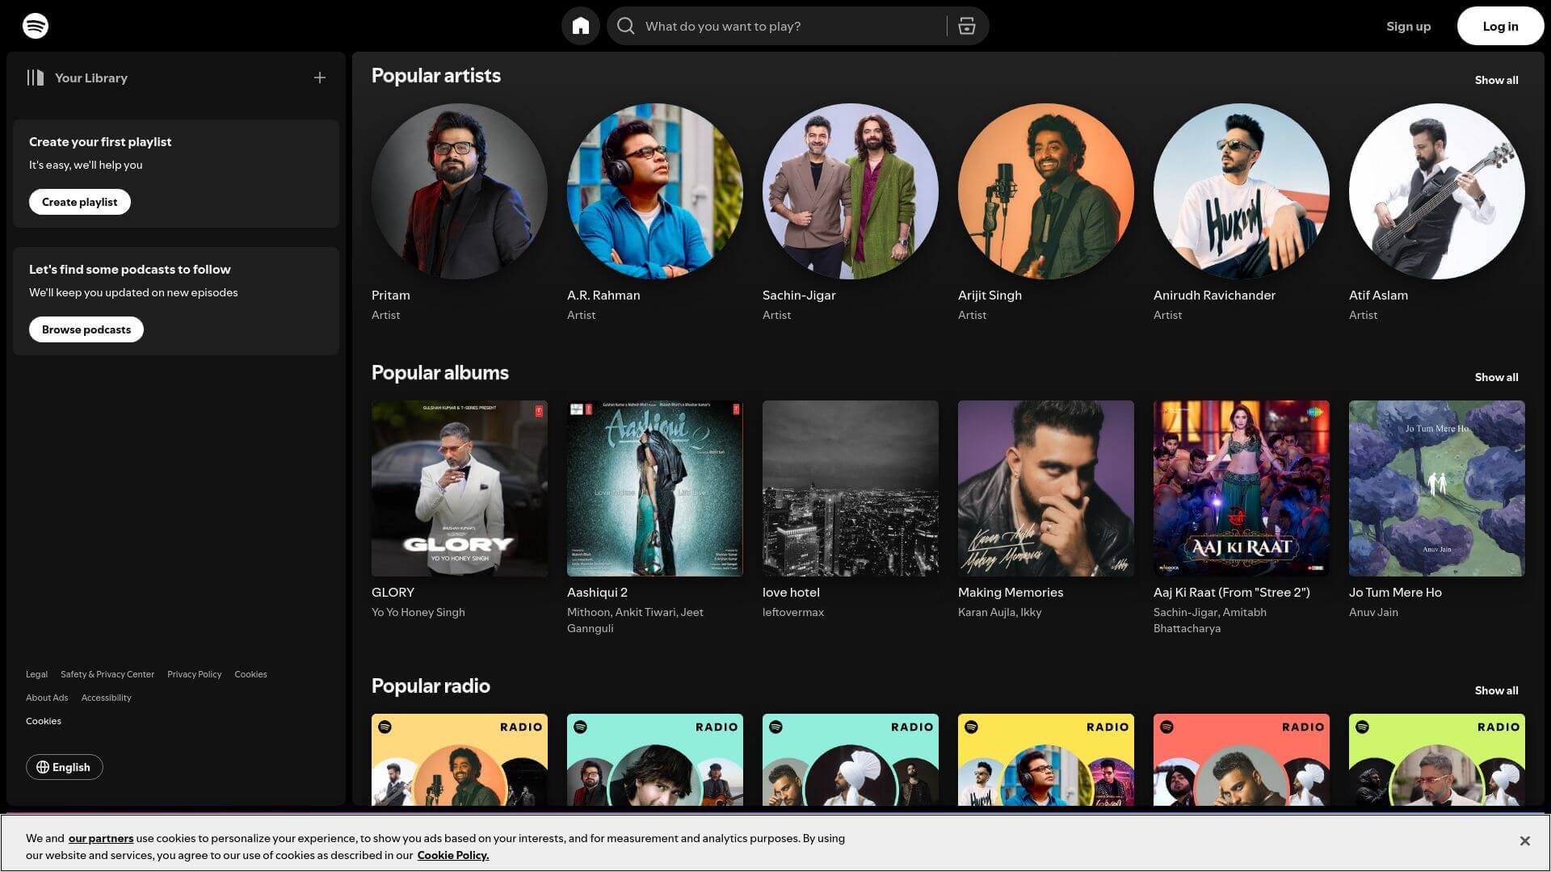The height and width of the screenshot is (872, 1551).
Task: Open Atif Aslam artist photo
Action: tap(1437, 191)
